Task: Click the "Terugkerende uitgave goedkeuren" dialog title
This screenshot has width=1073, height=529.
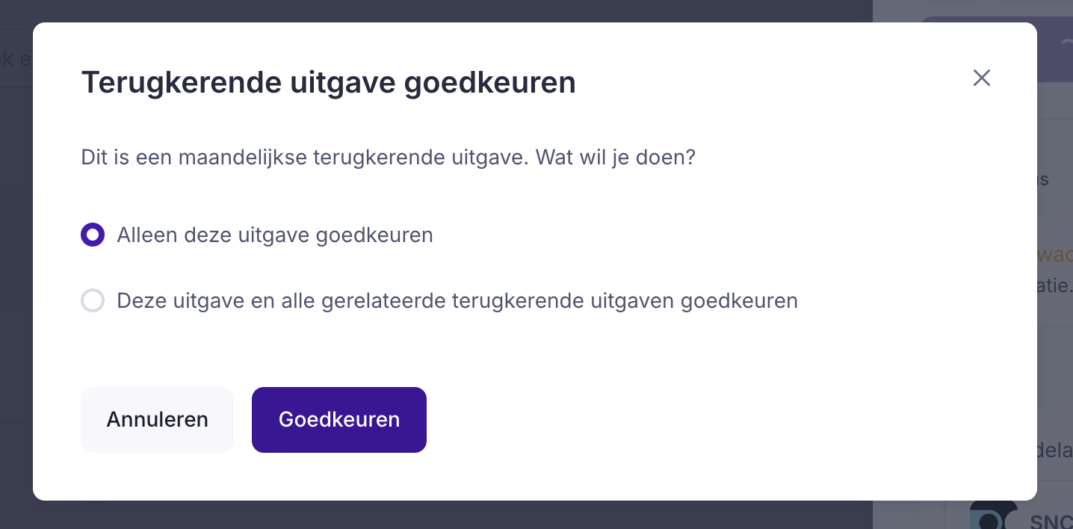Action: pyautogui.click(x=328, y=83)
